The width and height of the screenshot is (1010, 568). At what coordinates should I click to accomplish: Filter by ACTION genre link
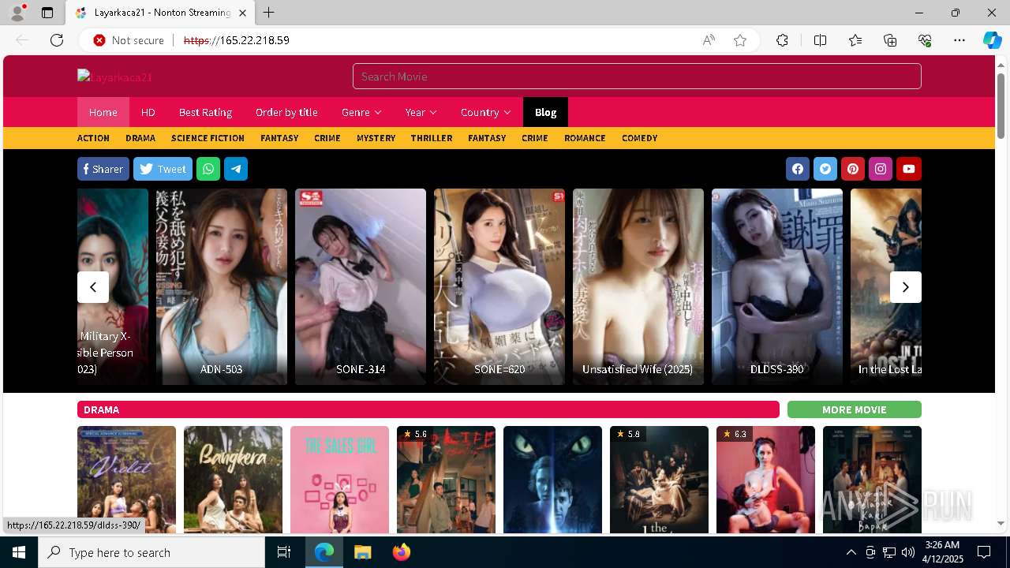[93, 138]
